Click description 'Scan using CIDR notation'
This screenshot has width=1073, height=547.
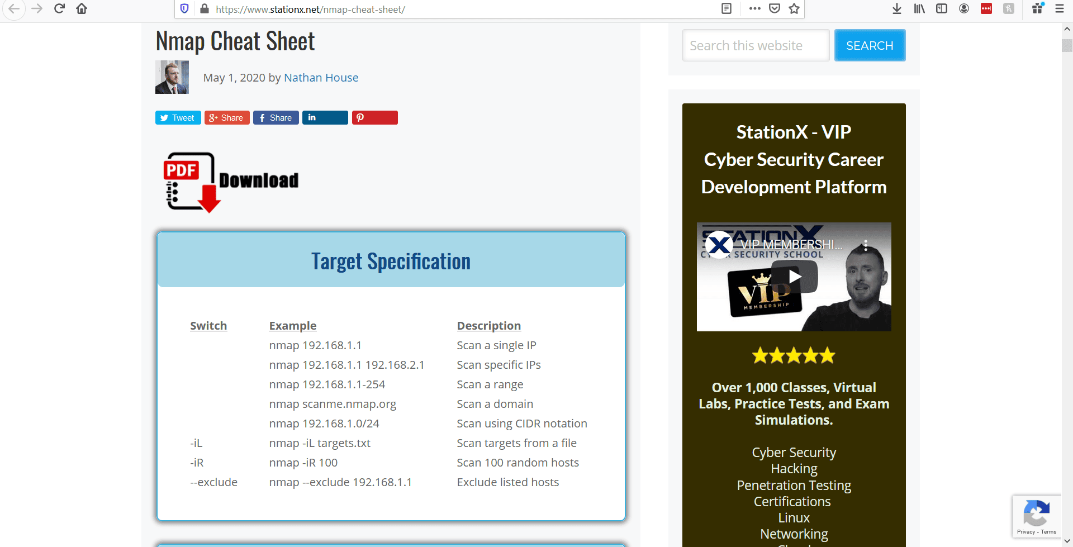point(522,424)
